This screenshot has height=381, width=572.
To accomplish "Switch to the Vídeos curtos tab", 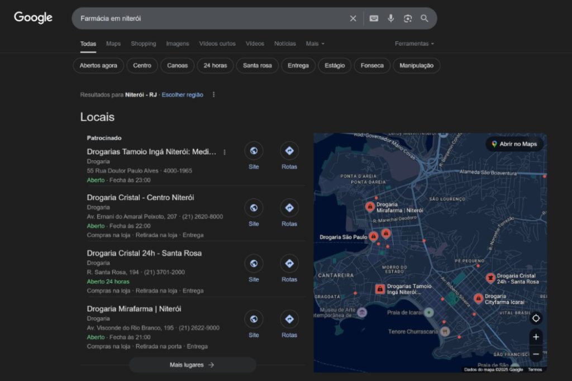I will point(217,44).
